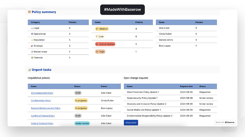
Task: Select the '2 - Medium' tag
Action: coord(102,29)
